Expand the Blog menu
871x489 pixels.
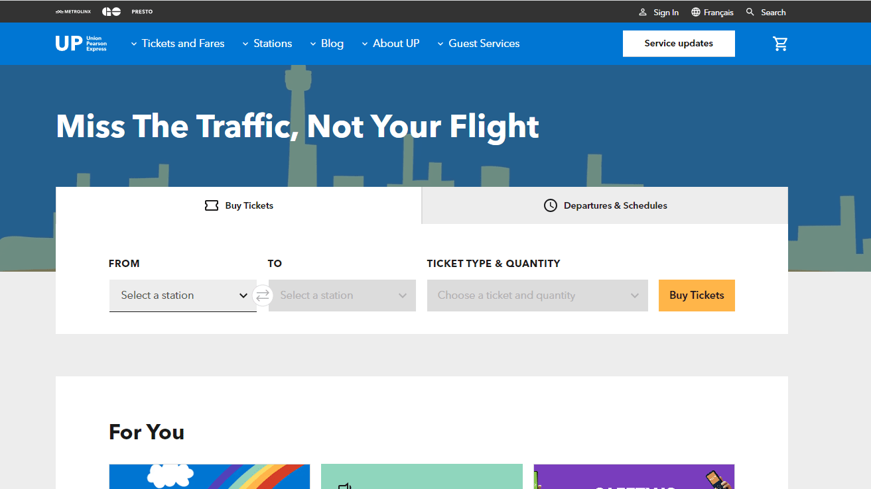tap(326, 44)
